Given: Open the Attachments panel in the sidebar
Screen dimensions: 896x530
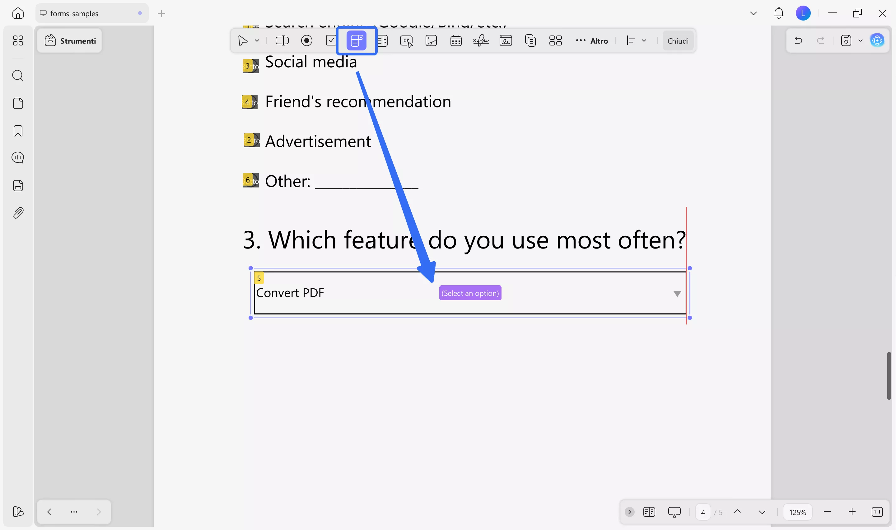Looking at the screenshot, I should click(x=18, y=212).
